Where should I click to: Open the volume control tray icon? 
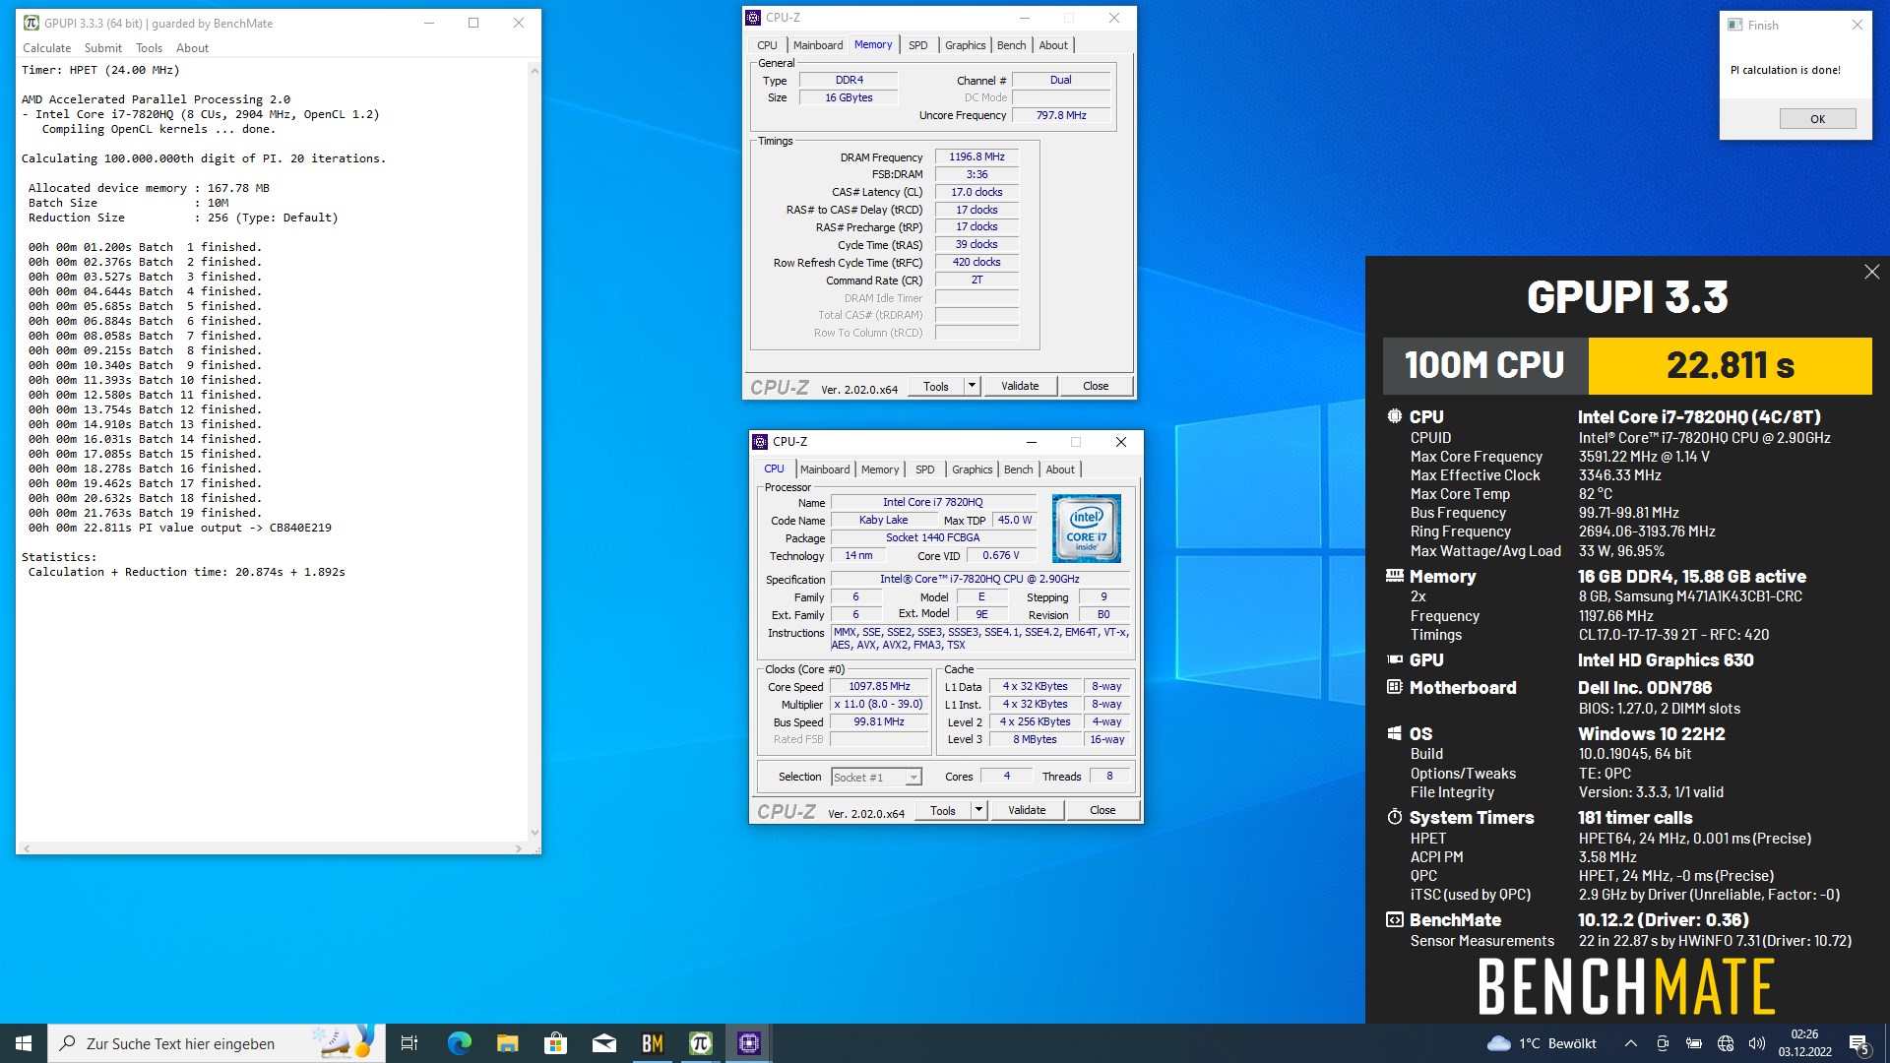tap(1757, 1043)
